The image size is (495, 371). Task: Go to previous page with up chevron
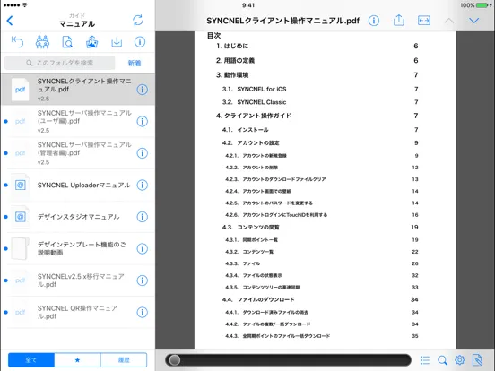(449, 22)
